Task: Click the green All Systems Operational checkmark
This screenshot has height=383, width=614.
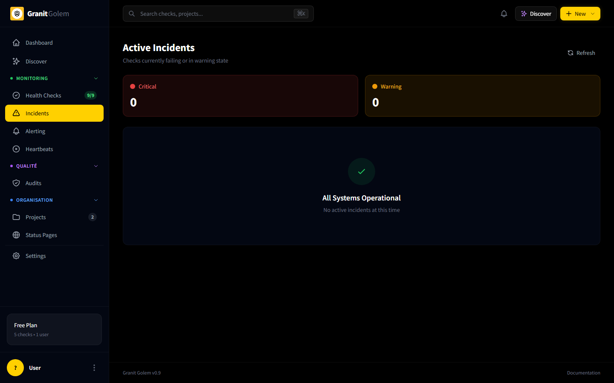Action: coord(362,171)
